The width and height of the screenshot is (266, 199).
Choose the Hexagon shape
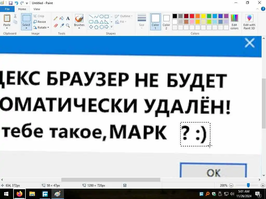(x=102, y=27)
